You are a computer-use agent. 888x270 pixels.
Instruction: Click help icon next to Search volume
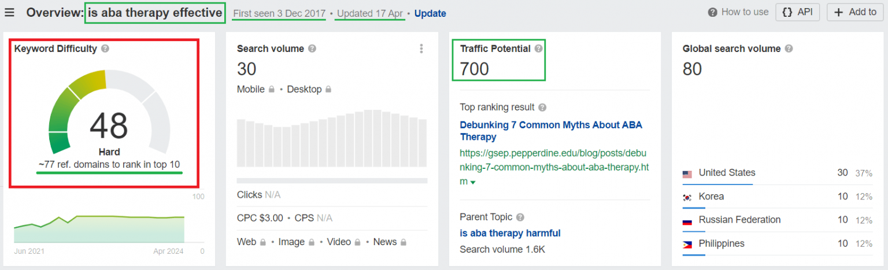point(312,49)
